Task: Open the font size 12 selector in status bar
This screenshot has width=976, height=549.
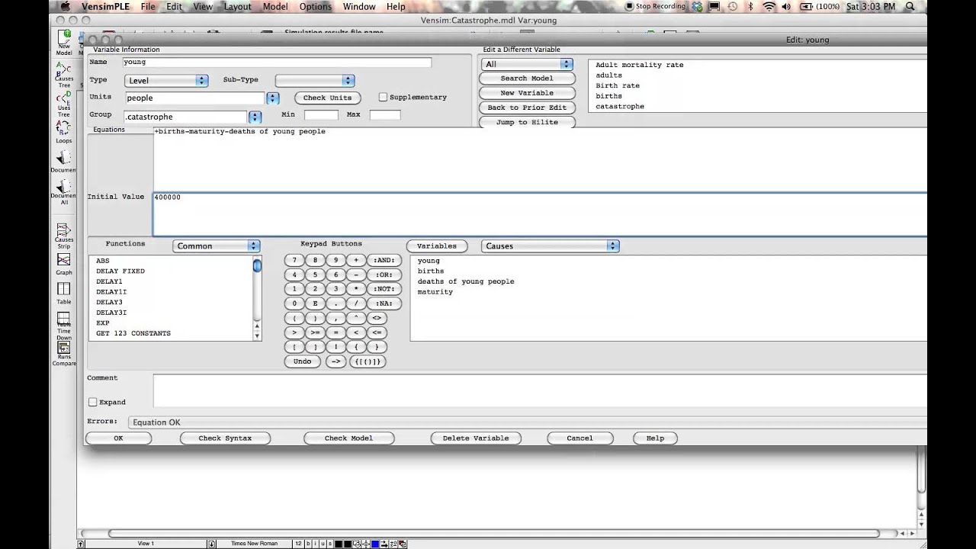Action: 299,544
